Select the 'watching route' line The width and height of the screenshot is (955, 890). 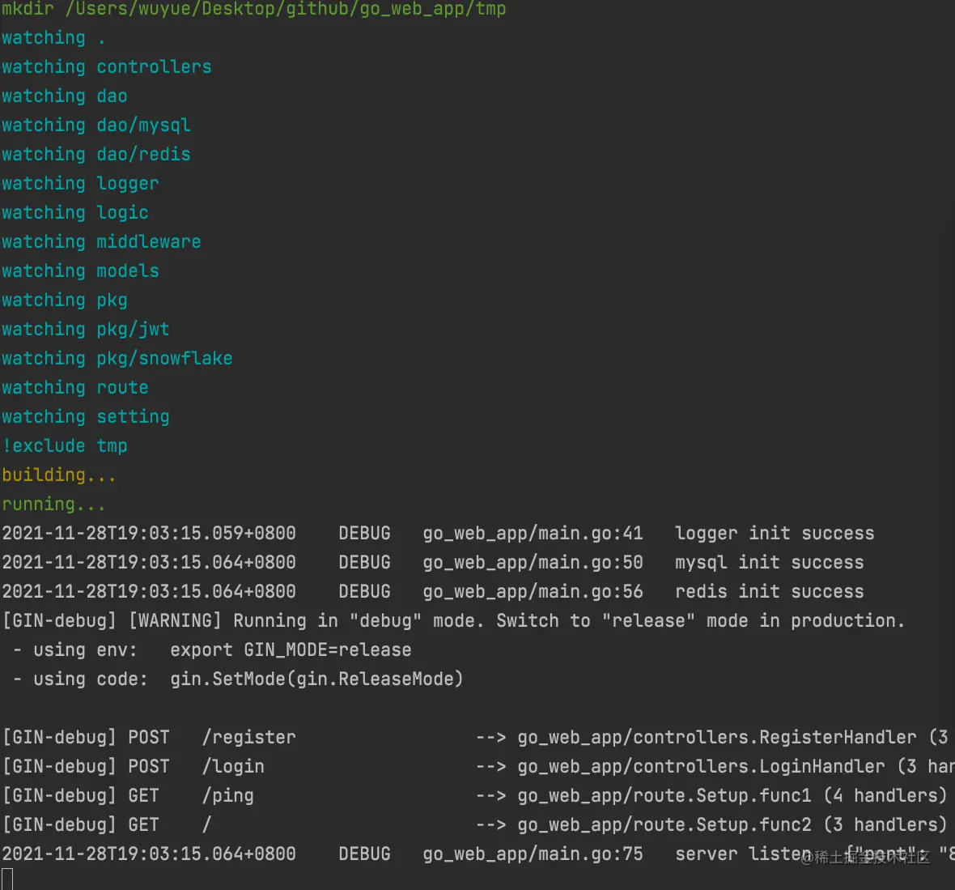click(75, 388)
